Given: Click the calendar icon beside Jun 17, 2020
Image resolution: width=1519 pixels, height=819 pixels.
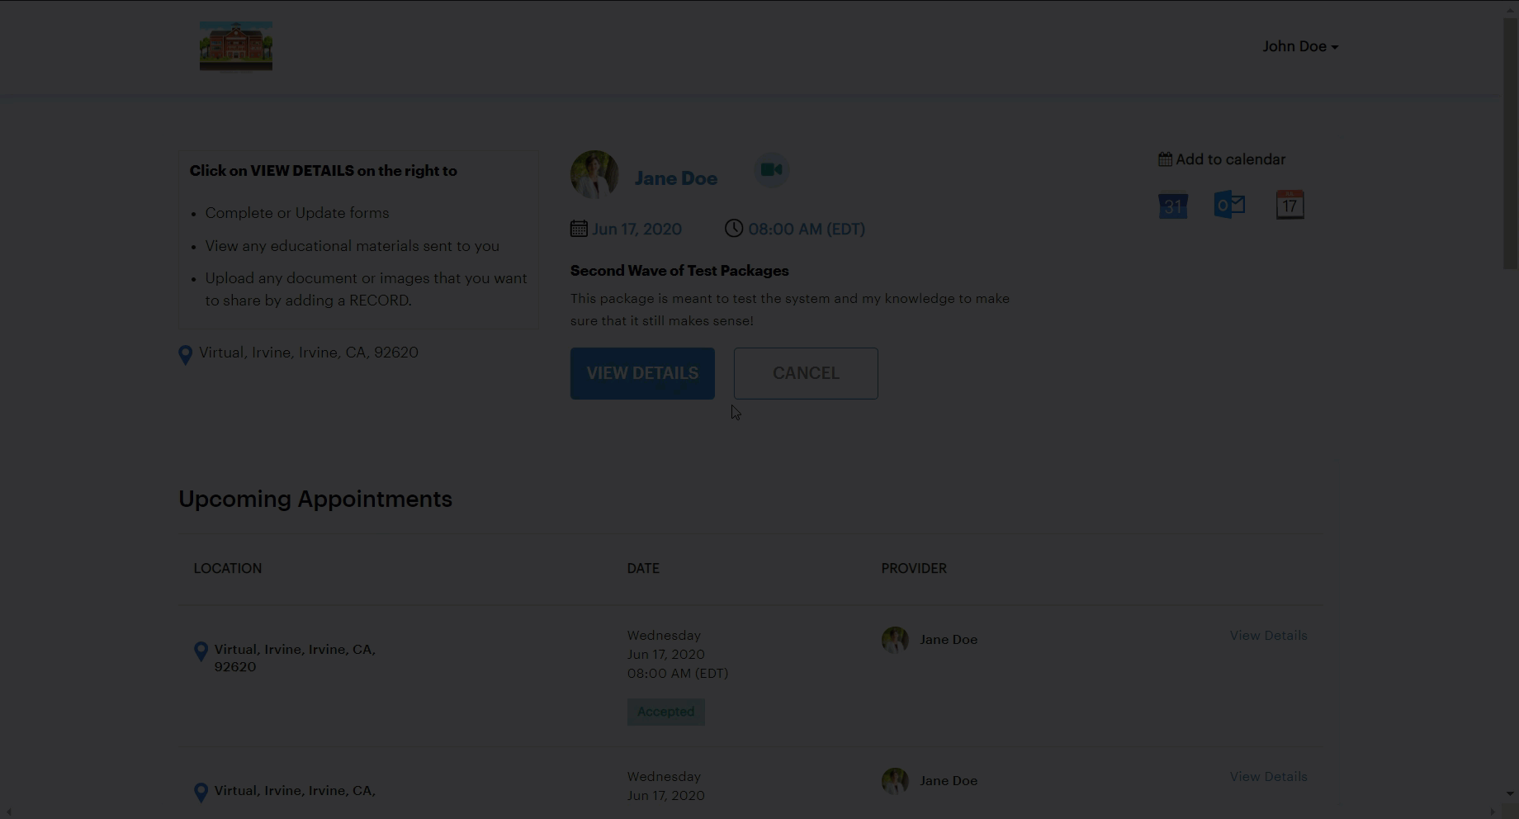Looking at the screenshot, I should click(x=579, y=229).
